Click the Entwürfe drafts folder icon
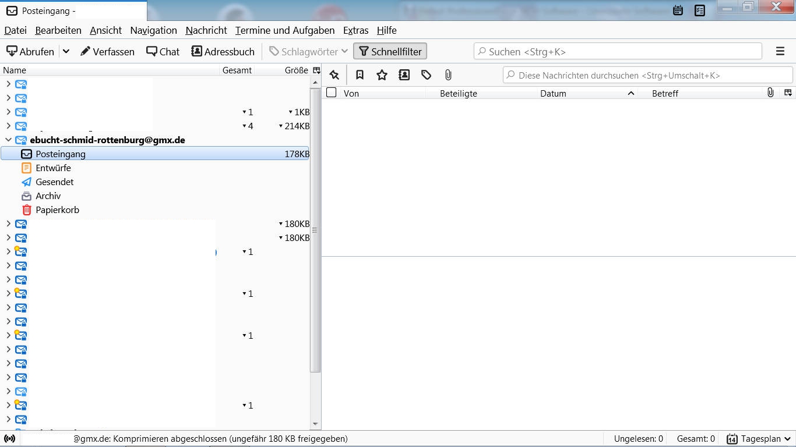The image size is (796, 447). click(x=26, y=168)
